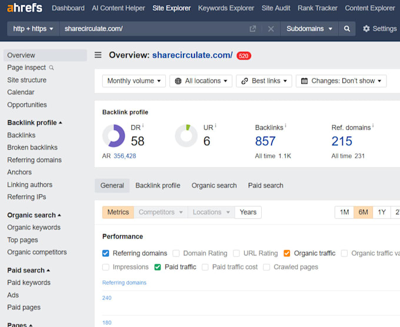The height and width of the screenshot is (327, 400).
Task: Clear the URL field with X icon
Action: (271, 29)
